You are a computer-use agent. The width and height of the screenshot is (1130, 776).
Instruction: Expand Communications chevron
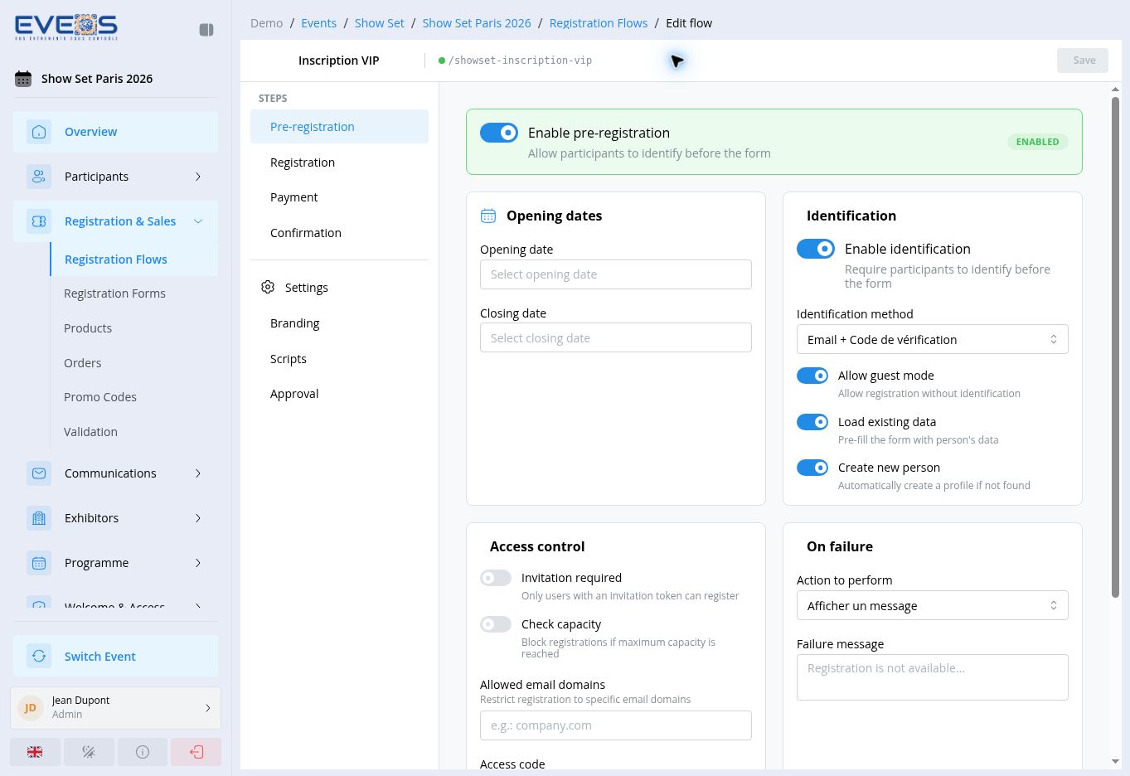pos(198,473)
